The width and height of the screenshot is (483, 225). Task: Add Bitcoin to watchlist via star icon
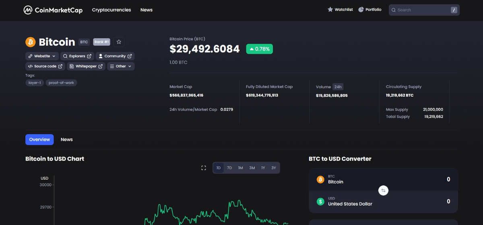pos(119,42)
